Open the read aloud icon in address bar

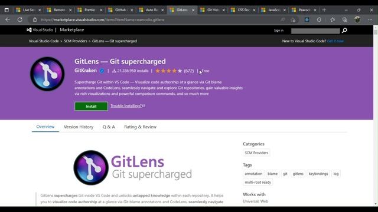click(x=282, y=19)
